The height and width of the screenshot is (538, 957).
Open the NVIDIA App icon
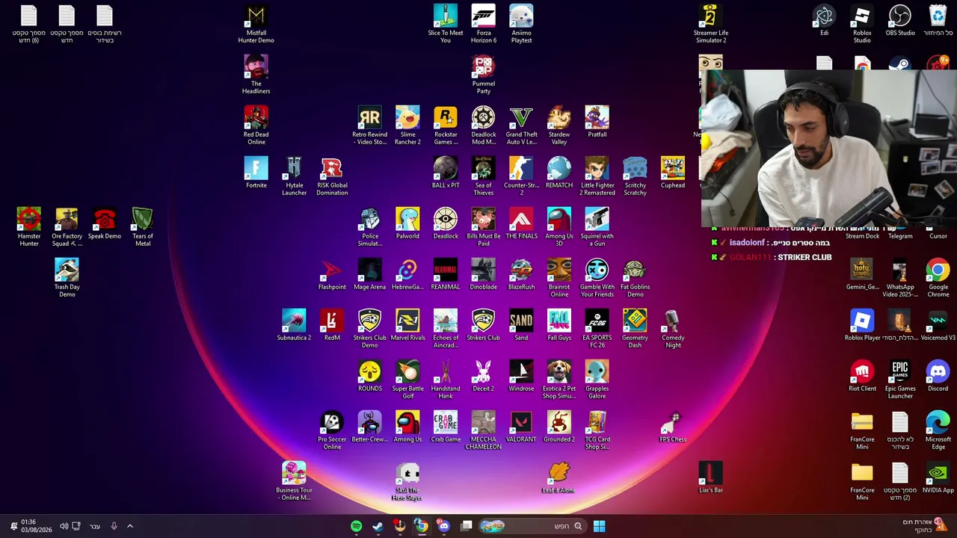tap(938, 477)
